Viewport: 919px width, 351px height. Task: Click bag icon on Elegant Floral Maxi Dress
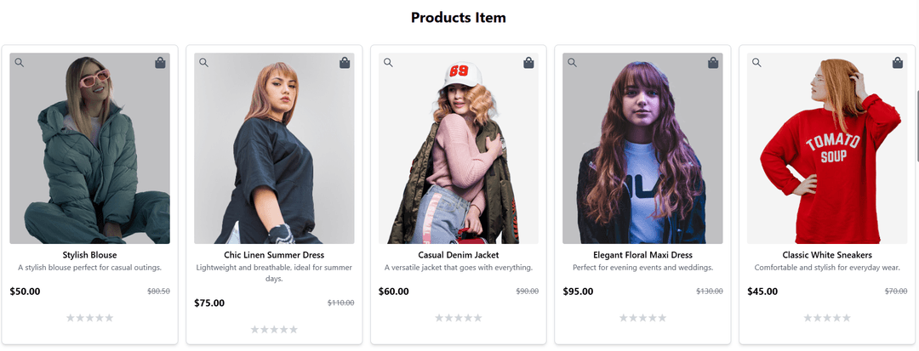point(713,63)
